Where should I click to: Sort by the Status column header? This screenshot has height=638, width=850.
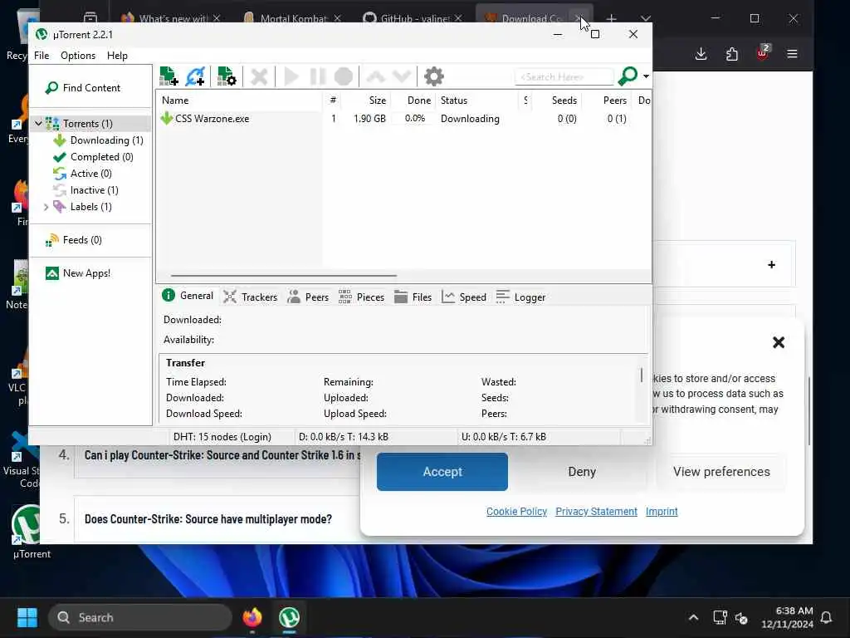(x=477, y=101)
